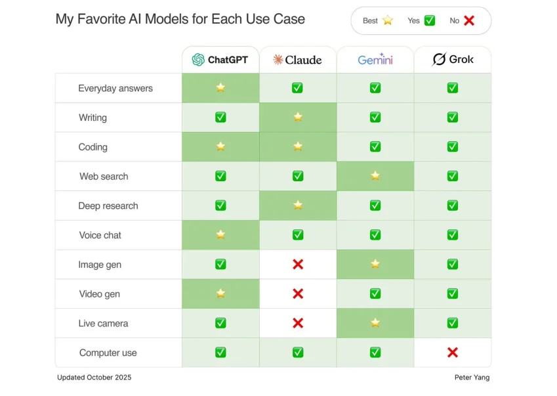Click ChatGPT's green checkmark for Writing
This screenshot has height=396, width=557.
(220, 117)
